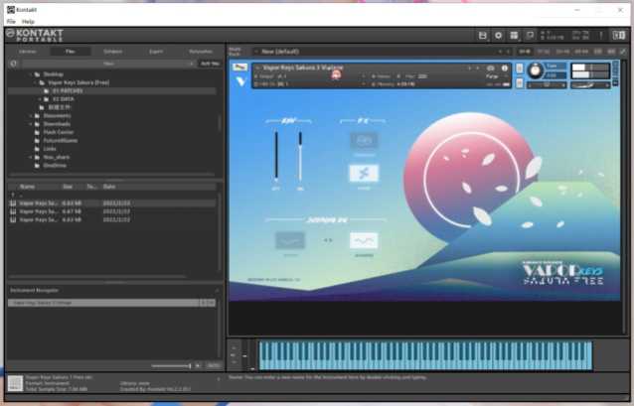Open Kontakt options via gear icon
634x406 pixels.
pos(498,36)
